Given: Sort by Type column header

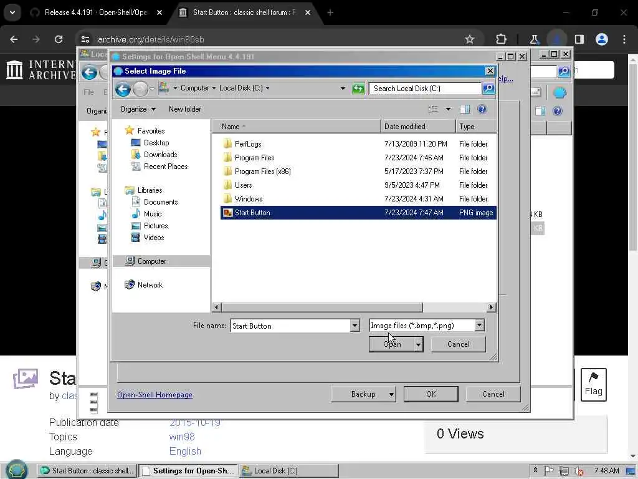Looking at the screenshot, I should [476, 127].
